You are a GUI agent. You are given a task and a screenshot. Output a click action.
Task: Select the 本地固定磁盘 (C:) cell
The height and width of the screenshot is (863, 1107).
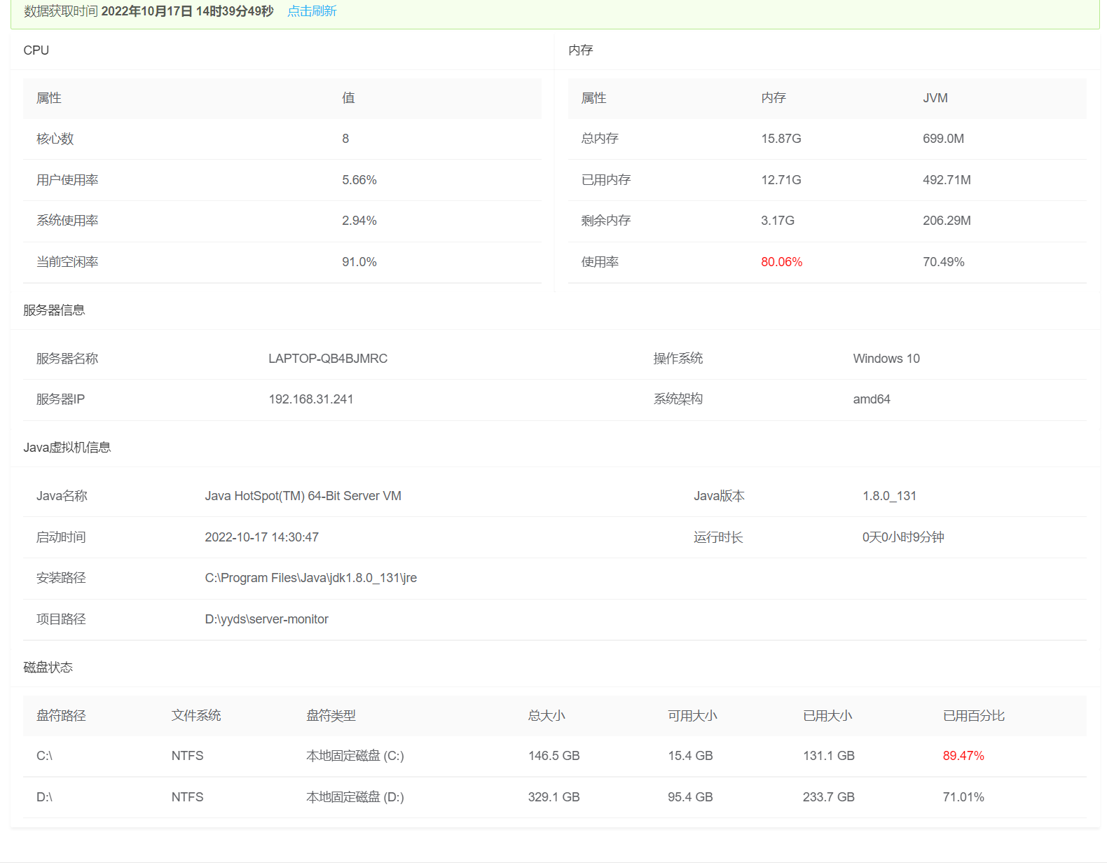tap(355, 756)
